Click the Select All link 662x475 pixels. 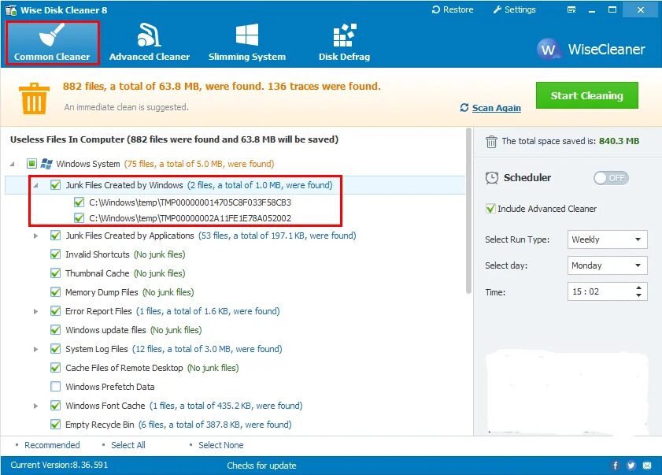pyautogui.click(x=128, y=445)
